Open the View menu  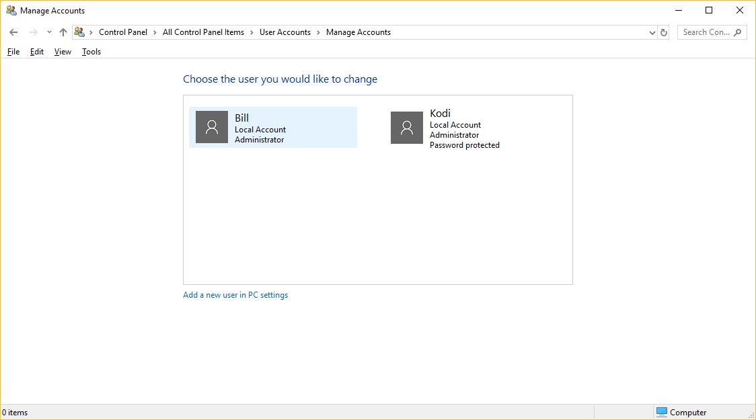click(x=63, y=52)
